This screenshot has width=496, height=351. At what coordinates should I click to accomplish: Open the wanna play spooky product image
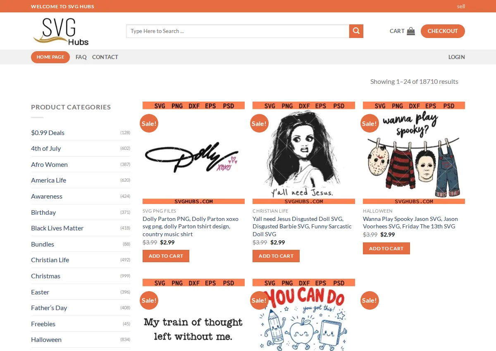point(414,153)
